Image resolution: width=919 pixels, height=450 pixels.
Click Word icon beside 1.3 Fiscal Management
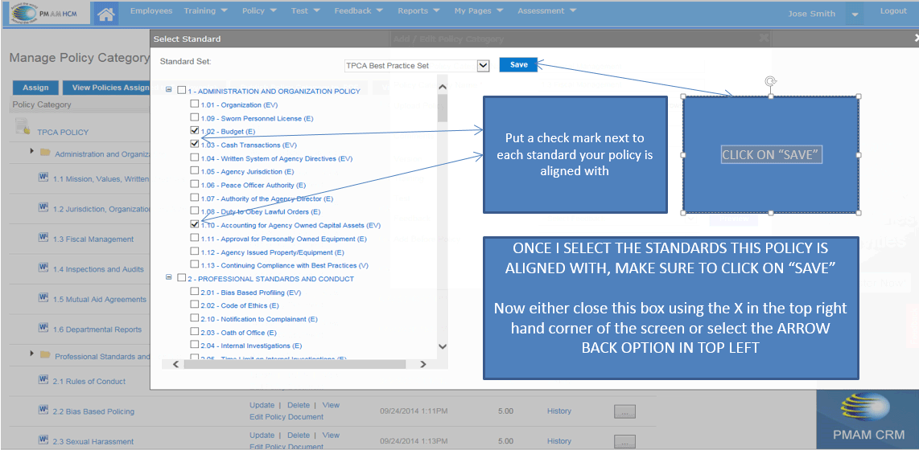[x=43, y=239]
